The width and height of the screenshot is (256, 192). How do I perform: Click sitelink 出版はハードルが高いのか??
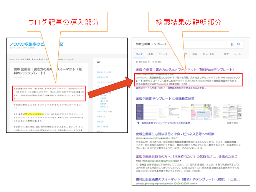(x=150, y=88)
